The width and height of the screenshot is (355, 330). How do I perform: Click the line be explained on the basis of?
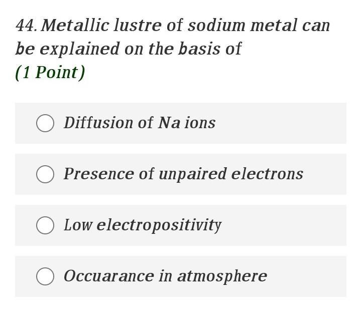(x=128, y=49)
